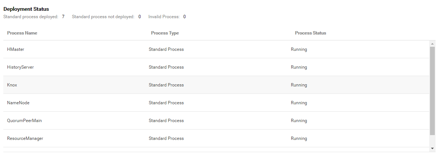
Task: Sort by Process Name column header
Action: pyautogui.click(x=22, y=33)
